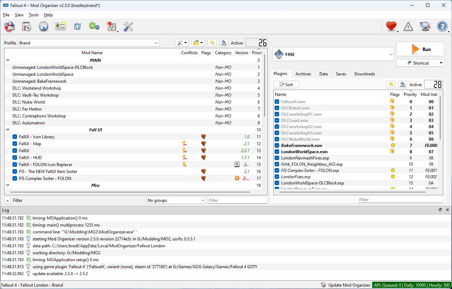Viewport: 452px width, 289px height.
Task: Uncheck the FallUI - Icon Library mod
Action: click(x=15, y=137)
